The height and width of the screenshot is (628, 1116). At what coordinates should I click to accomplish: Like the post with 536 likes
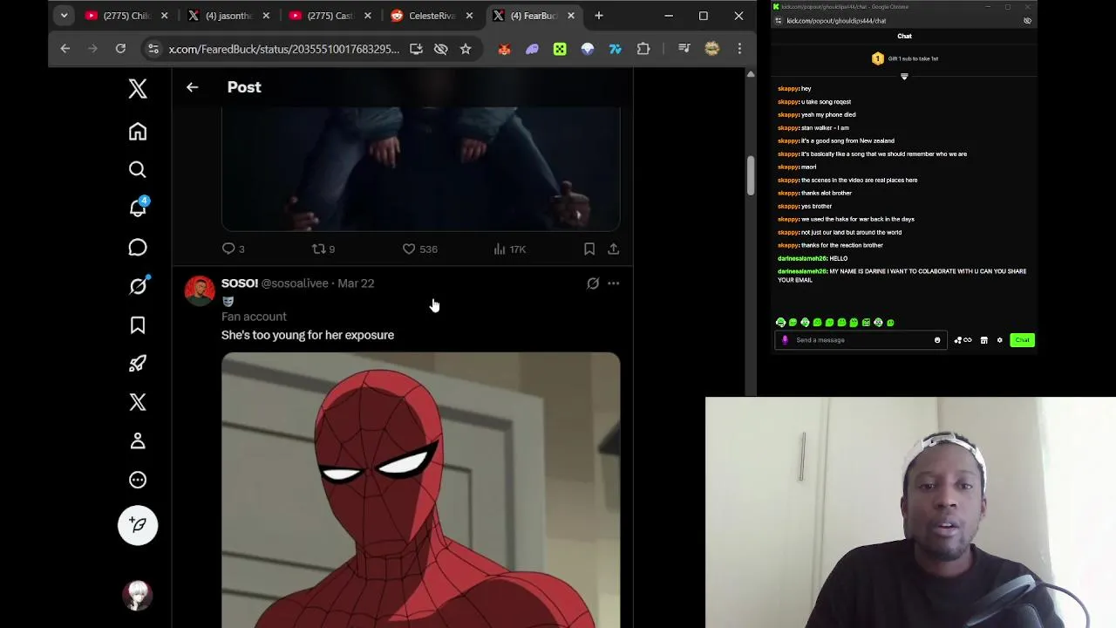419,249
